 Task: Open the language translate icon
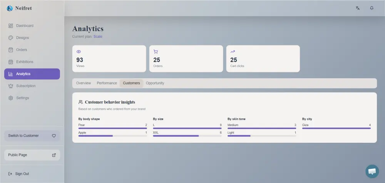358,8
